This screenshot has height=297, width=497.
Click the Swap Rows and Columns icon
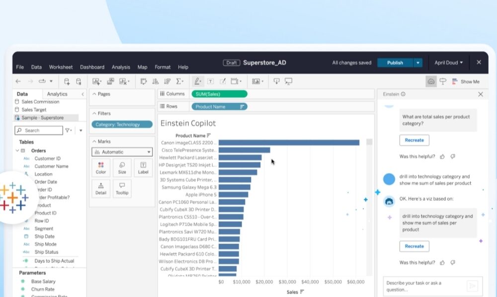point(144,81)
